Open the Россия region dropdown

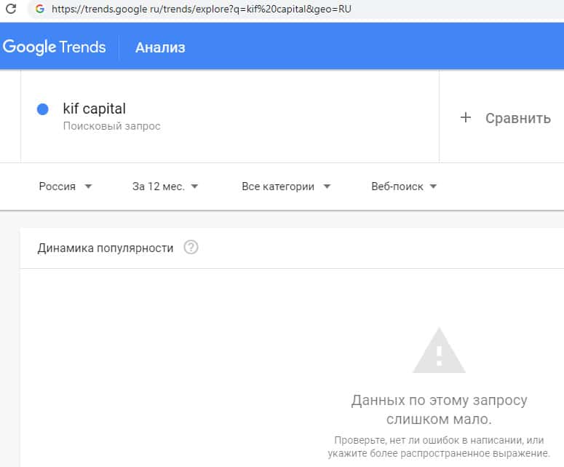tap(65, 187)
